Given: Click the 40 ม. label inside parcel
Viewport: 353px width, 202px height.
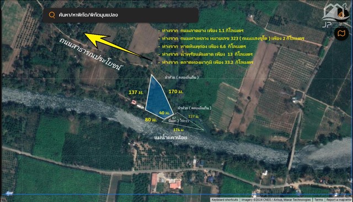Looking at the screenshot, I should tap(164, 113).
